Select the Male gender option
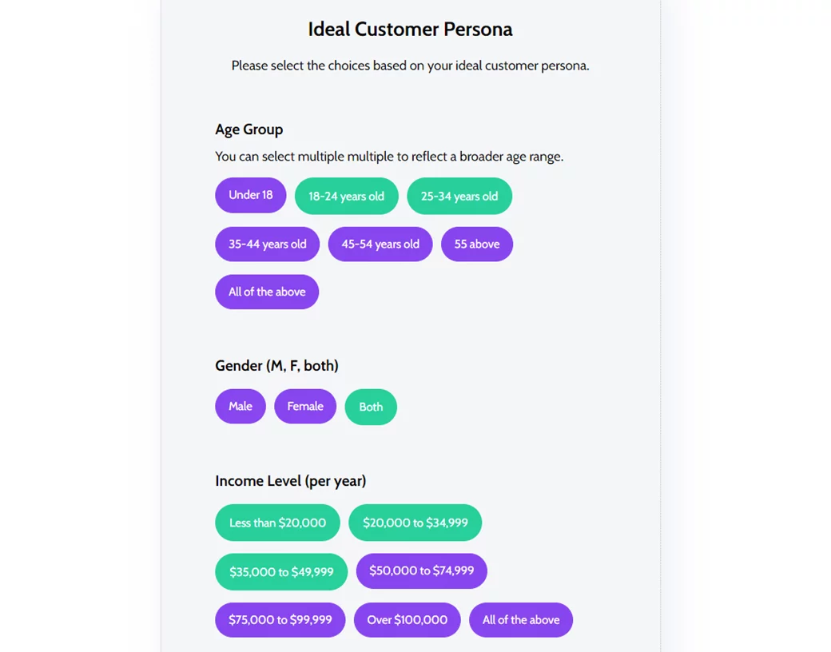Screen dimensions: 831x652 pos(240,407)
